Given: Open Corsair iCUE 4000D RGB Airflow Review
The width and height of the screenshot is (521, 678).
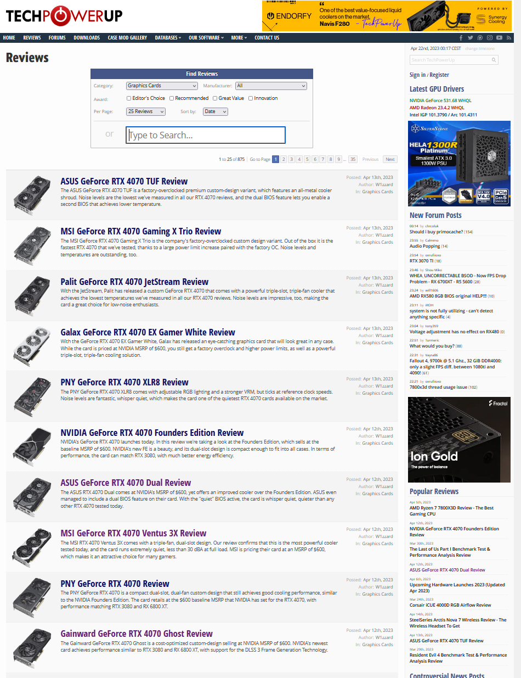Looking at the screenshot, I should [450, 605].
